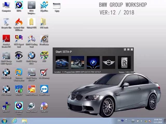Open the FSC tools folder shortcut
166x124 pixels.
tap(44, 23)
